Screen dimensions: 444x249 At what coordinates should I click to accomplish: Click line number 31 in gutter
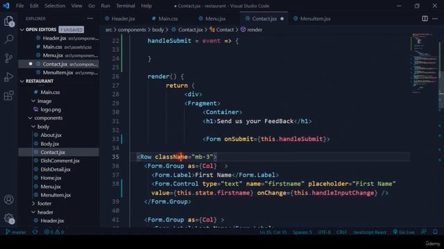pos(115,121)
